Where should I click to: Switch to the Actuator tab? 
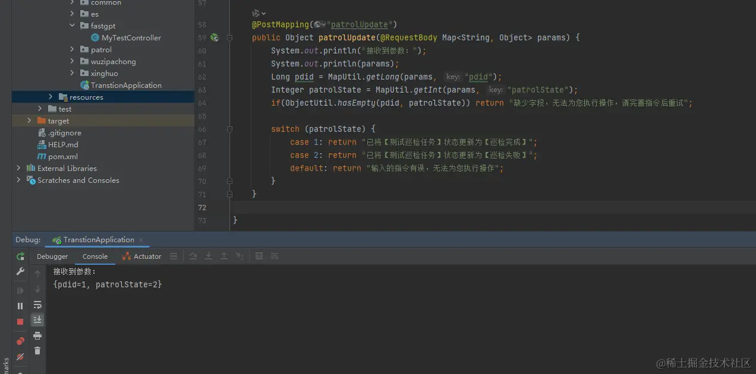[141, 256]
